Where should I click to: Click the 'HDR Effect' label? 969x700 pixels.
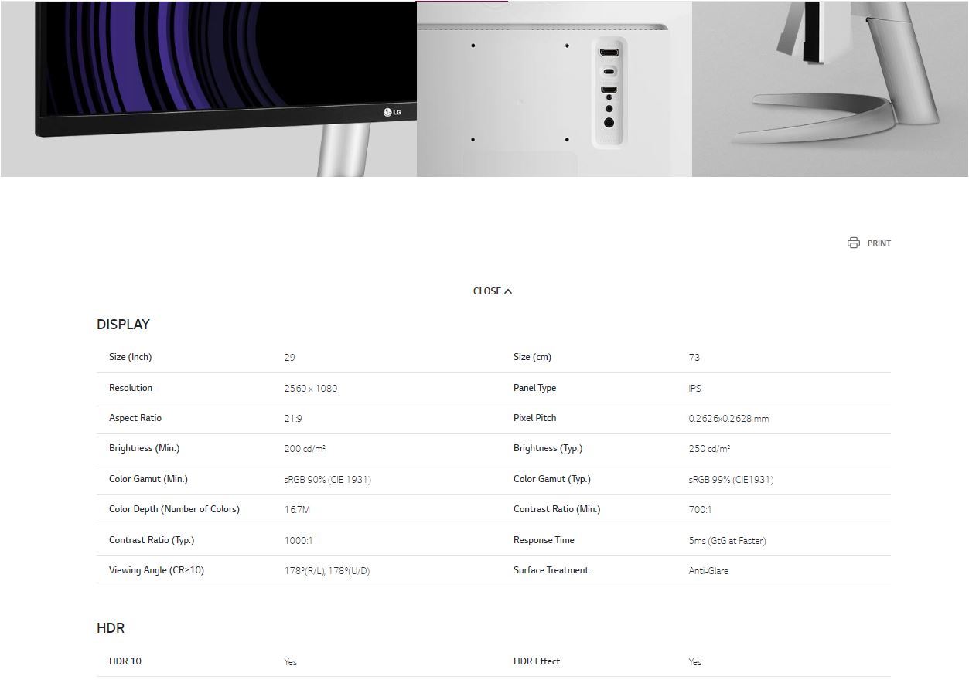537,661
